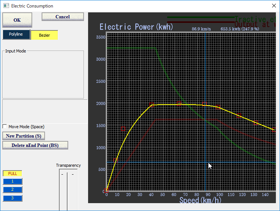Click the 2000 y-axis label
This screenshot has height=211, width=280.
coord(101,103)
